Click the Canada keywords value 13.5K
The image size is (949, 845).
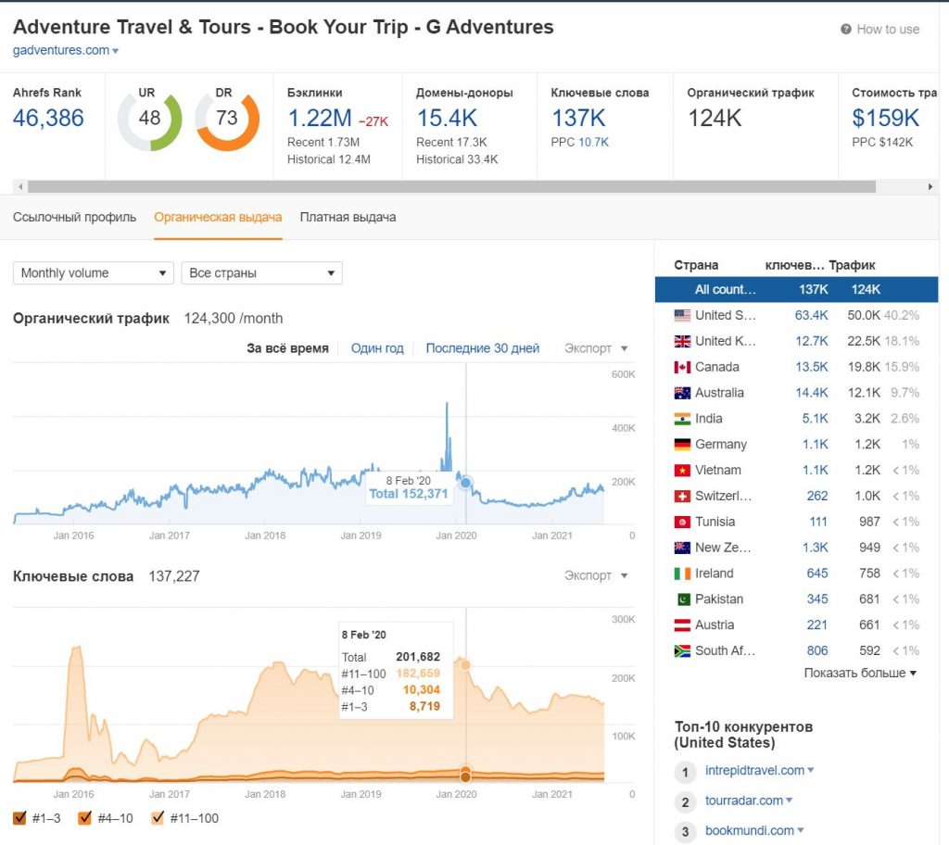pos(811,367)
